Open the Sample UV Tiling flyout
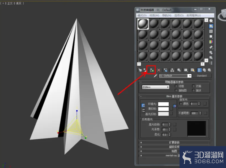 point(211,37)
